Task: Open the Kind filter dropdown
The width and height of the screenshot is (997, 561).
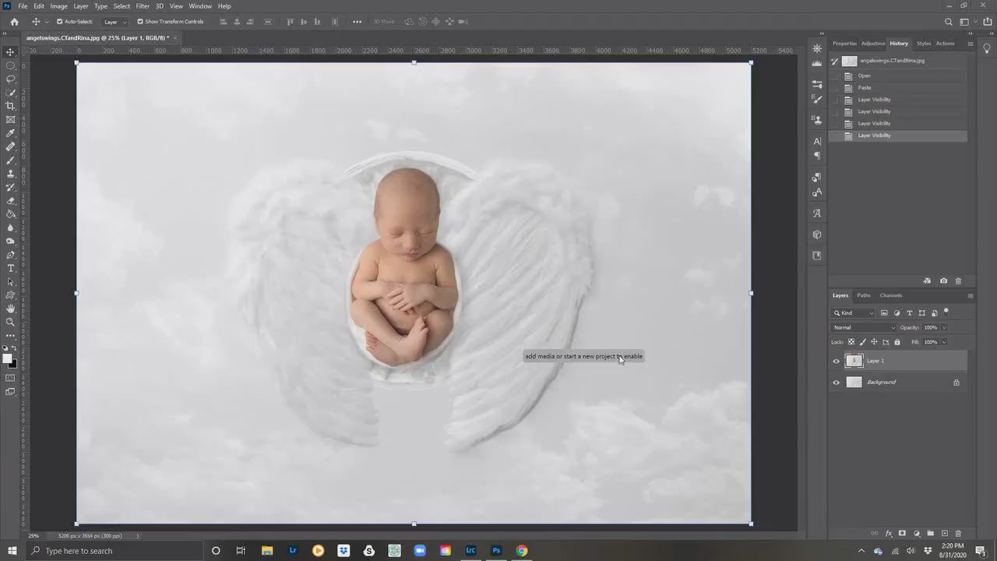Action: tap(854, 312)
